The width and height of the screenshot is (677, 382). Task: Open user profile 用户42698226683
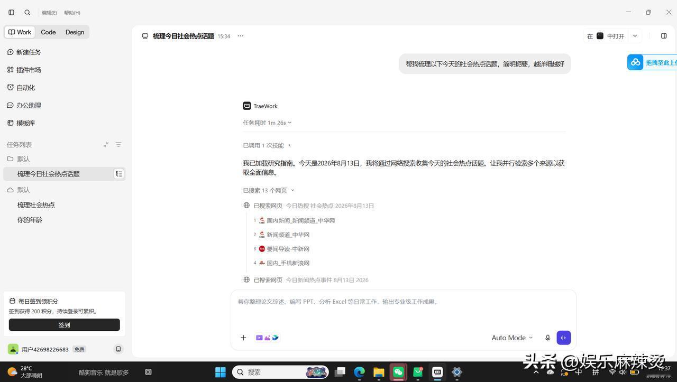tap(45, 349)
